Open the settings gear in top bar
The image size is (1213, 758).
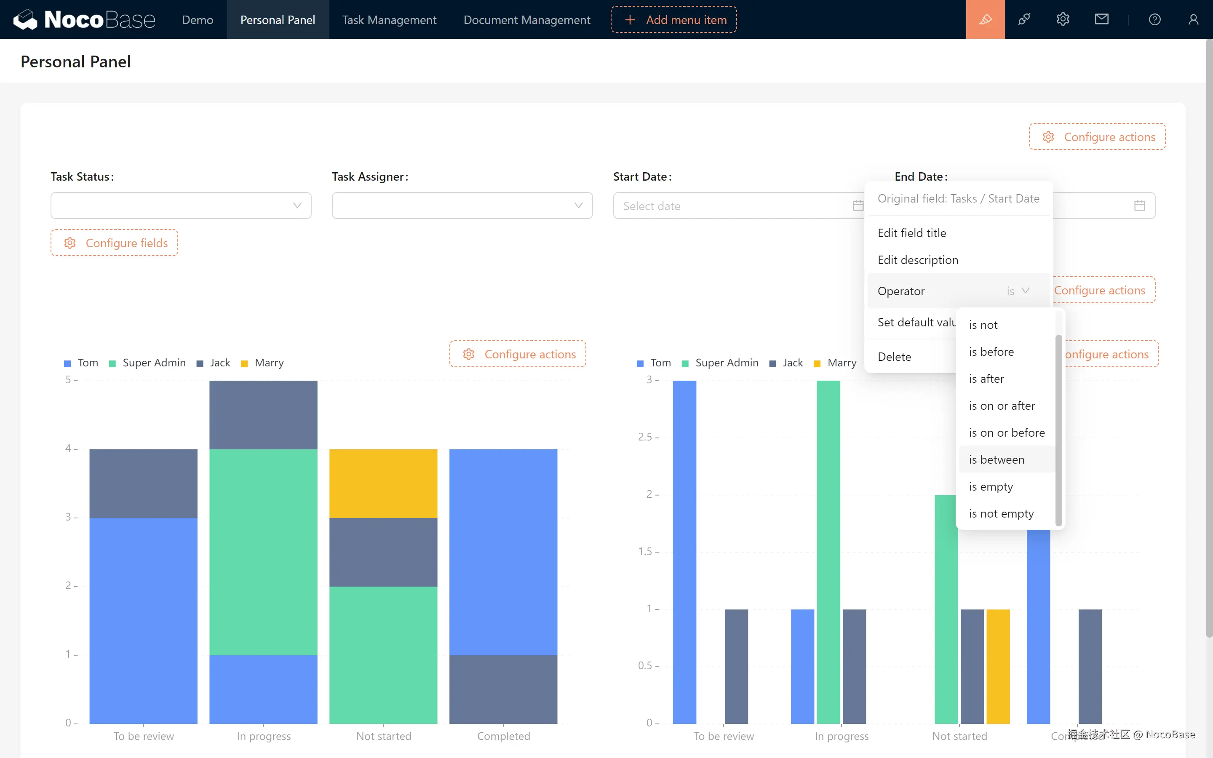click(x=1063, y=19)
